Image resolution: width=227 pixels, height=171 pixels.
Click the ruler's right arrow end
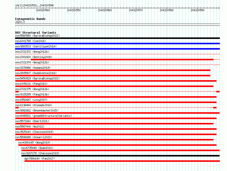[219, 8]
